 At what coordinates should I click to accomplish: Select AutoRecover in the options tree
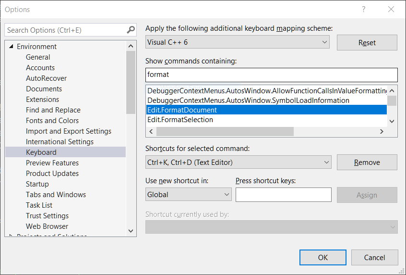pos(47,78)
